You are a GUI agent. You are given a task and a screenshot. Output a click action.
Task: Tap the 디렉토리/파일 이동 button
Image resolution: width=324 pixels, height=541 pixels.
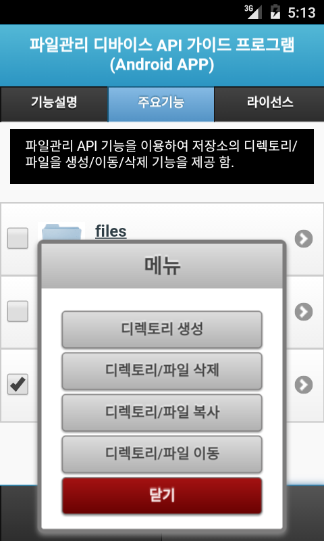[162, 454]
